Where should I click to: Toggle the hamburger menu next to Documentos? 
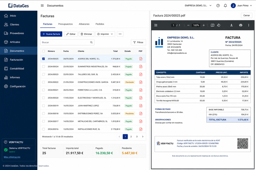point(42,6)
